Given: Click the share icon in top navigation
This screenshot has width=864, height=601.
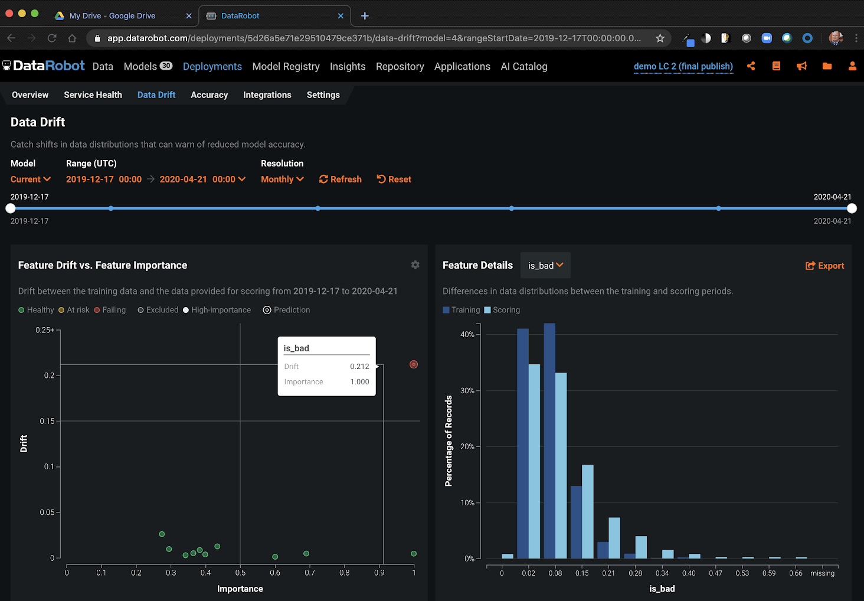Looking at the screenshot, I should coord(751,66).
